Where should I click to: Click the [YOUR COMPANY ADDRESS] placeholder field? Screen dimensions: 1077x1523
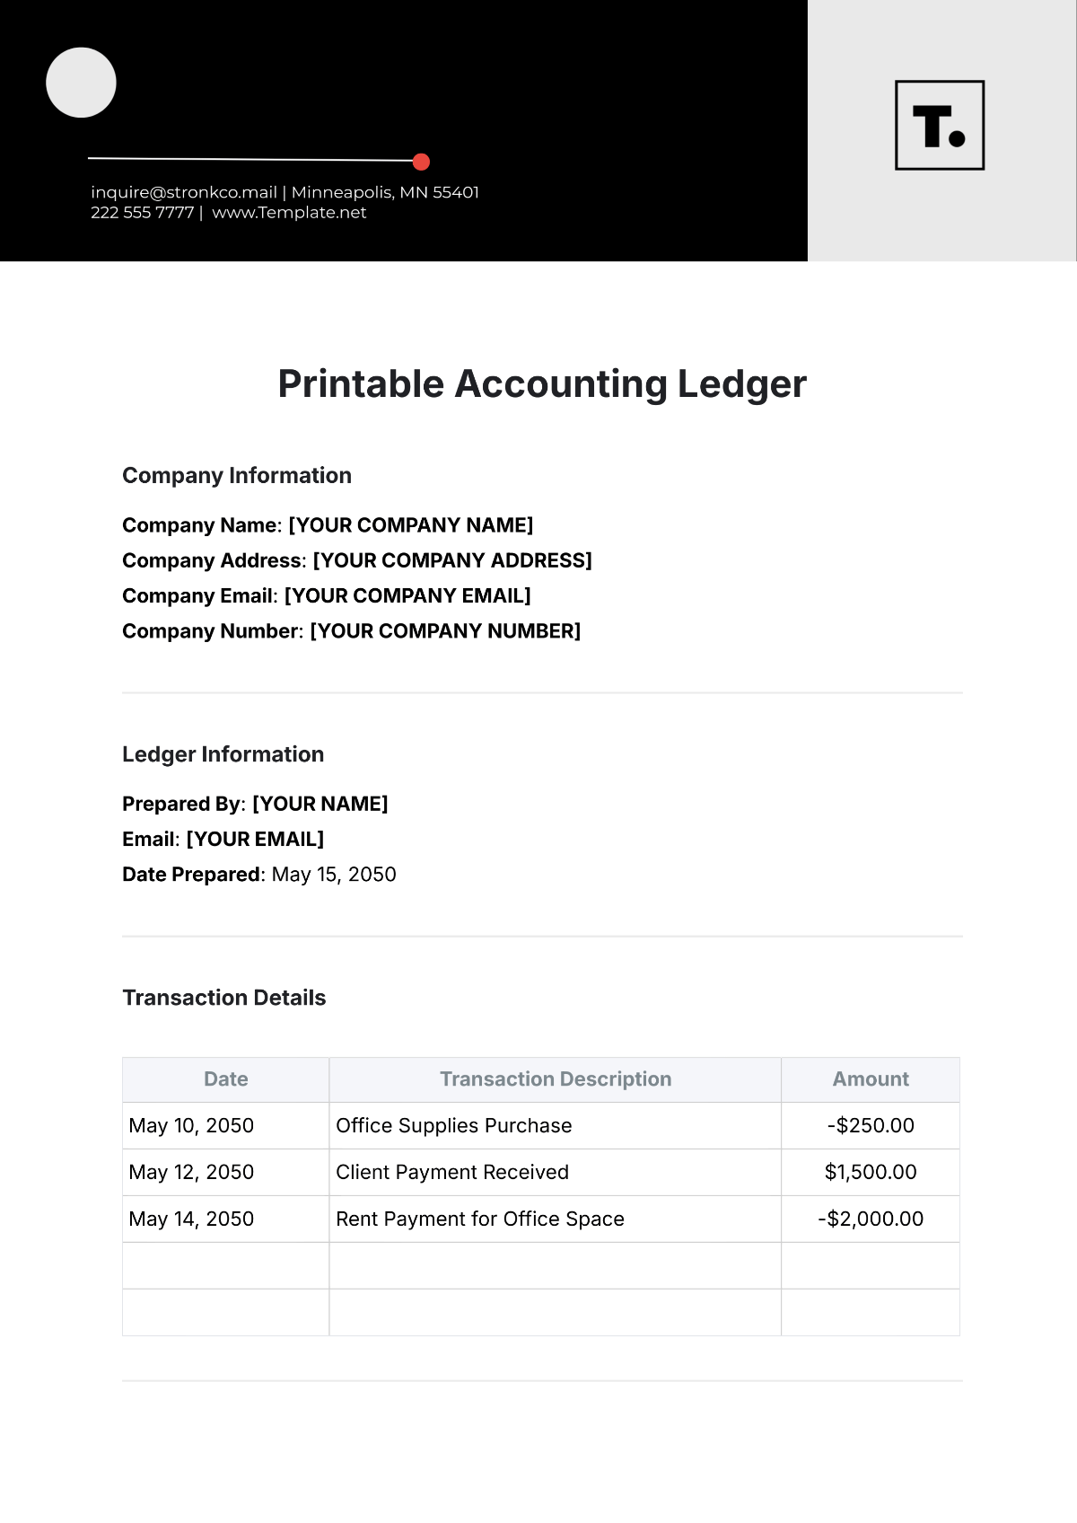[452, 560]
